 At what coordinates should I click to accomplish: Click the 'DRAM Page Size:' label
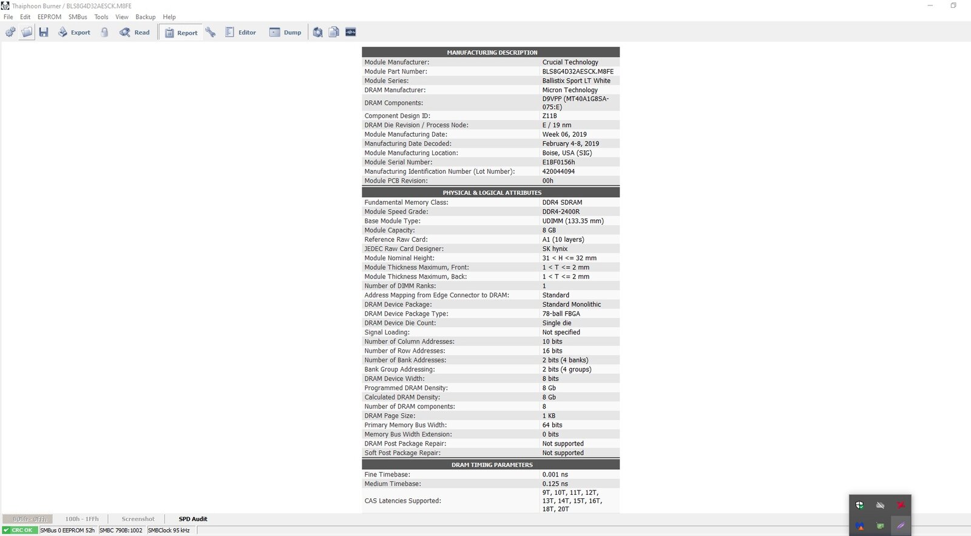coord(390,416)
